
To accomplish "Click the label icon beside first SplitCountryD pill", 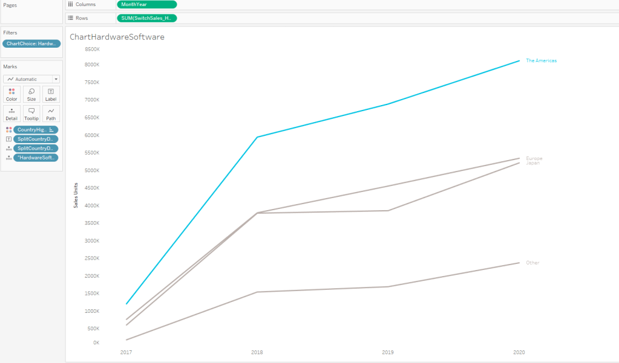I will pos(8,139).
